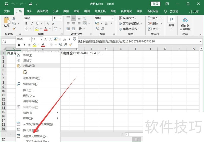This screenshot has width=204, height=142.
Task: Click Normal view icon in status bar
Action: click(x=136, y=139)
